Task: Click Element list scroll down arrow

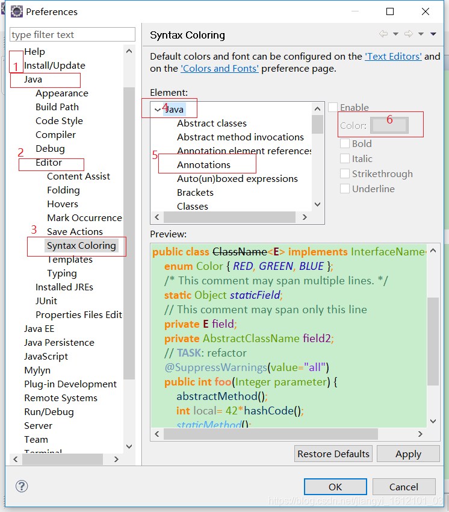Action: tap(317, 204)
